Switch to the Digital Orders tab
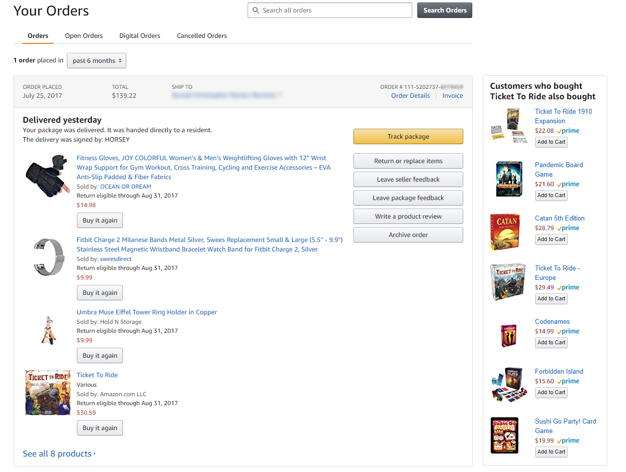Screen dimensions: 626x472 tap(140, 36)
